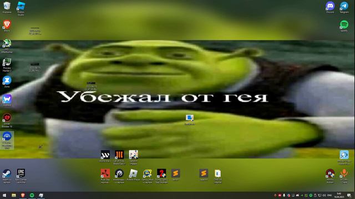The width and height of the screenshot is (355, 199).
Task: Open the light blue video-chat app shortcut
Action: 344,158
